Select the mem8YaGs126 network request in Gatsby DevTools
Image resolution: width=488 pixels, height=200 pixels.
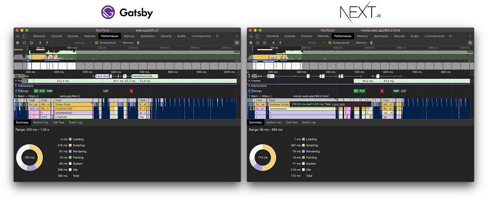[145, 76]
